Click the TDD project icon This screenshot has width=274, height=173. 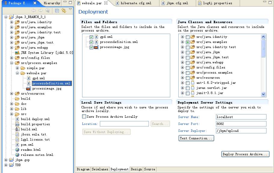[x=11, y=165]
